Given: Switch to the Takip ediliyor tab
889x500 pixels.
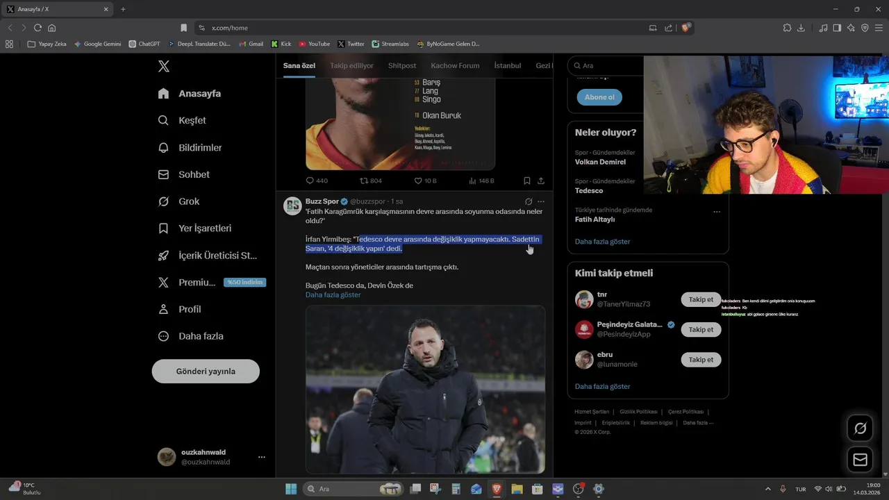Looking at the screenshot, I should coord(351,65).
